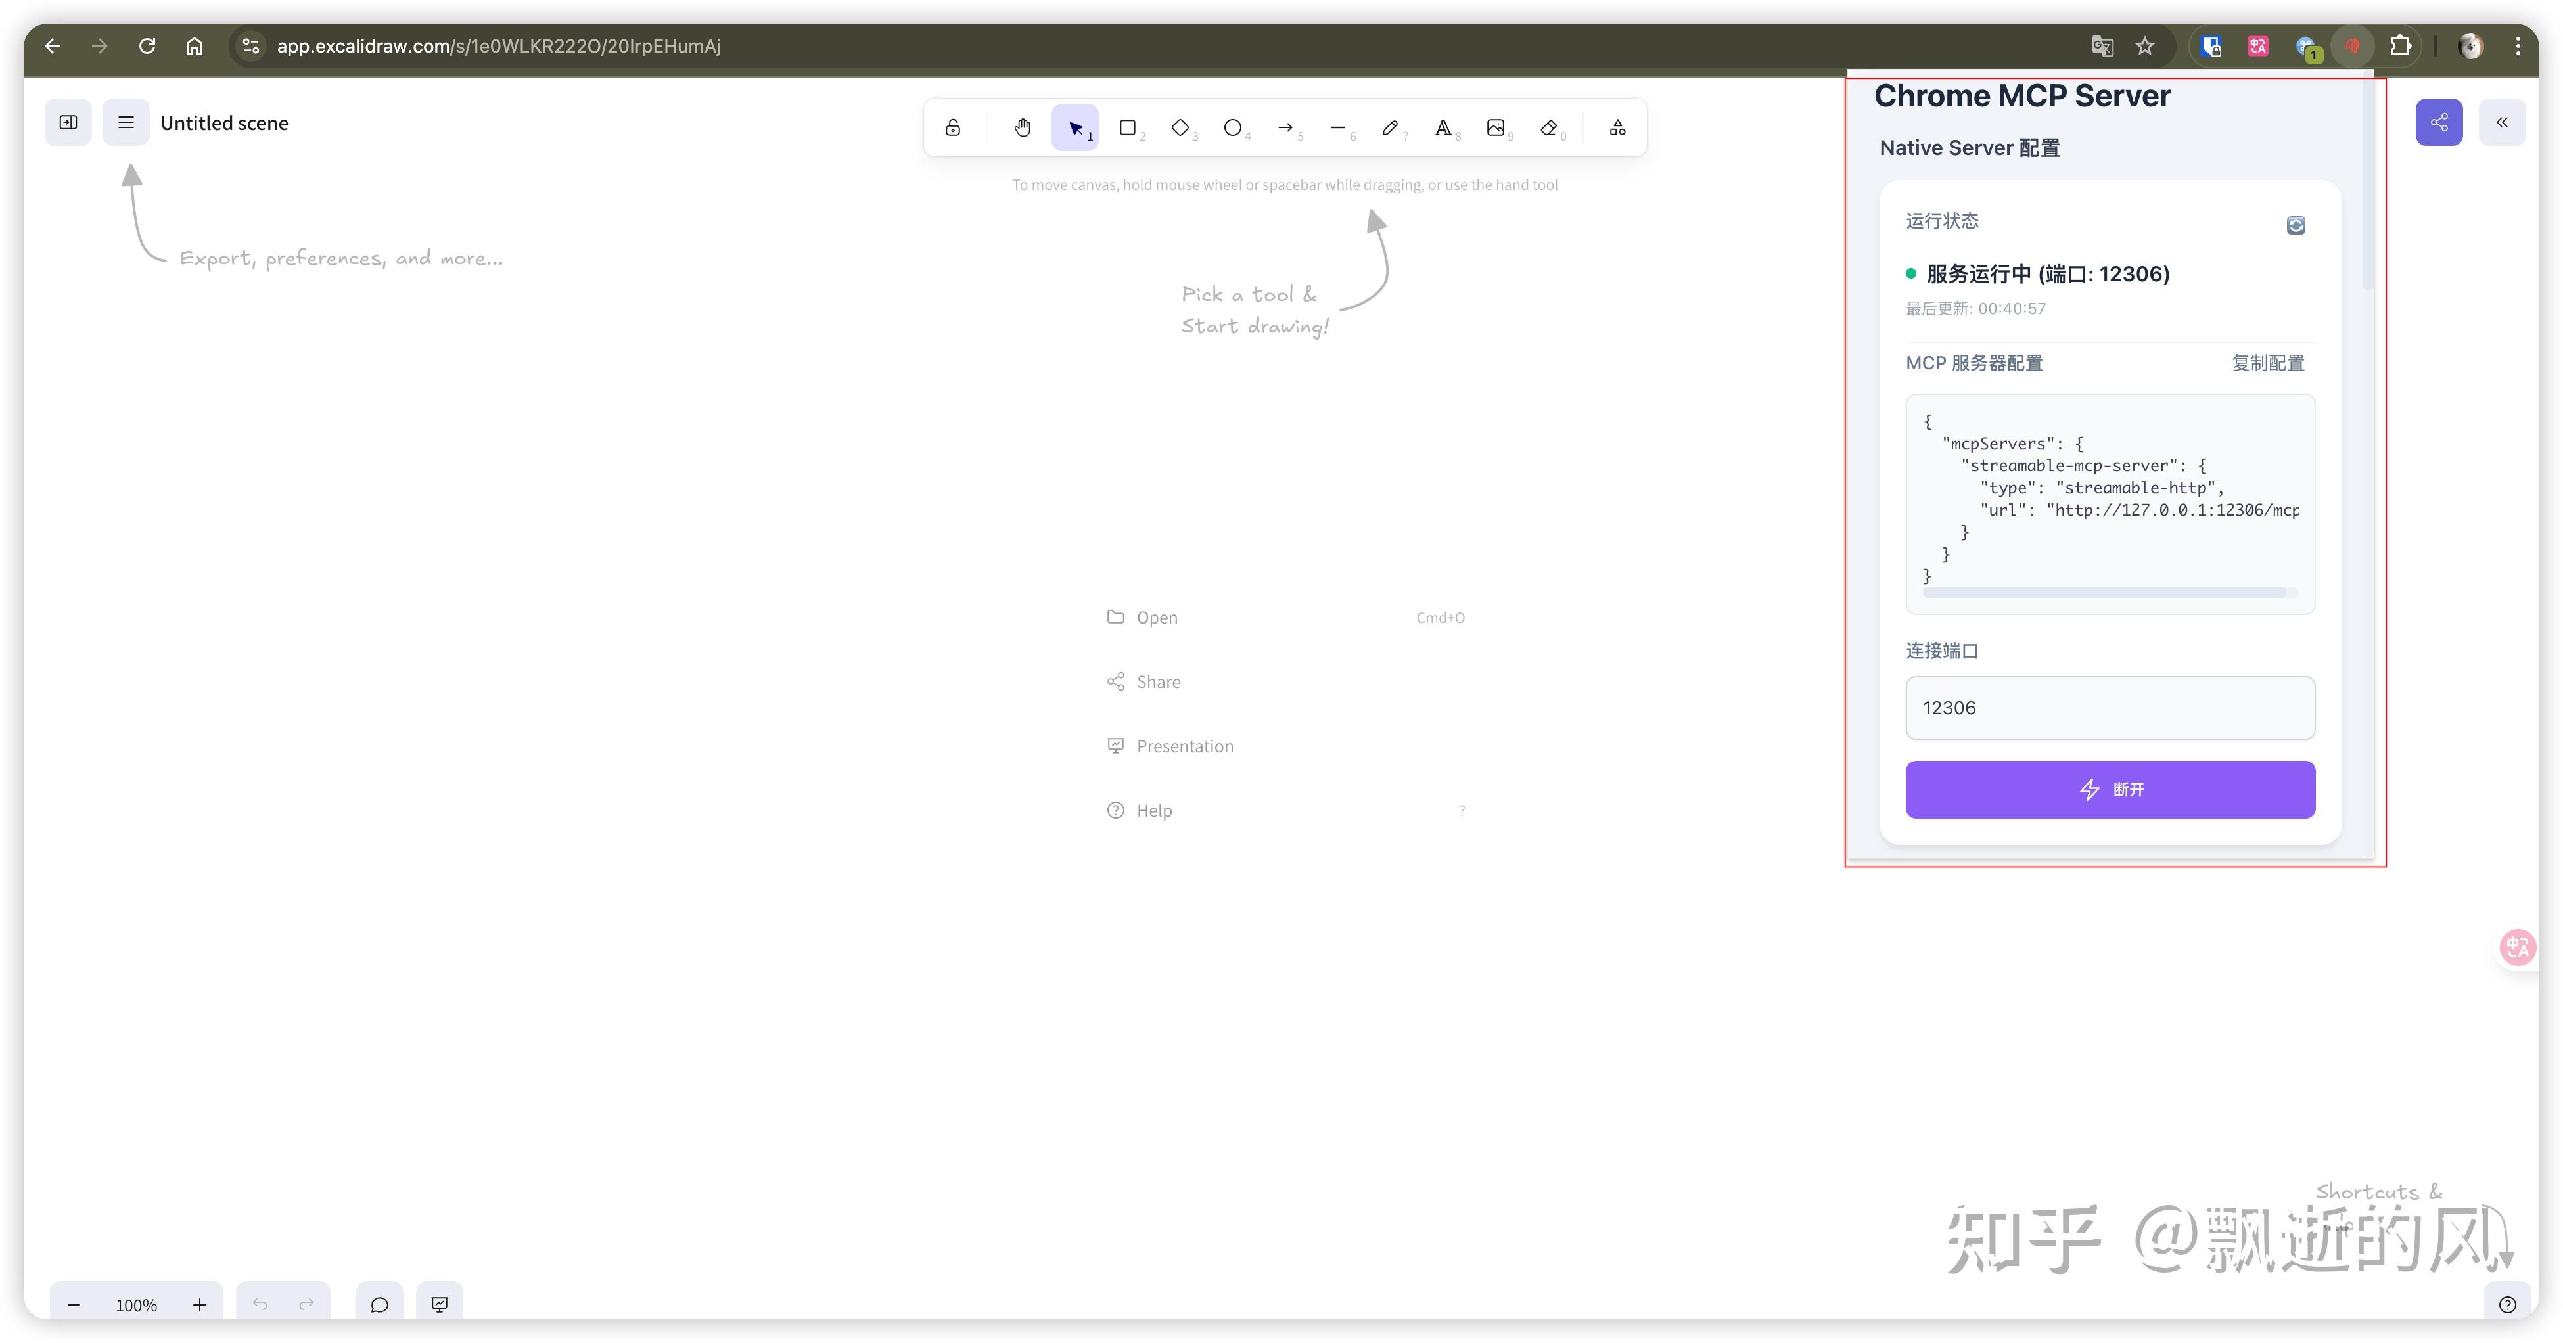
Task: Select the Diamond shape tool
Action: [x=1180, y=127]
